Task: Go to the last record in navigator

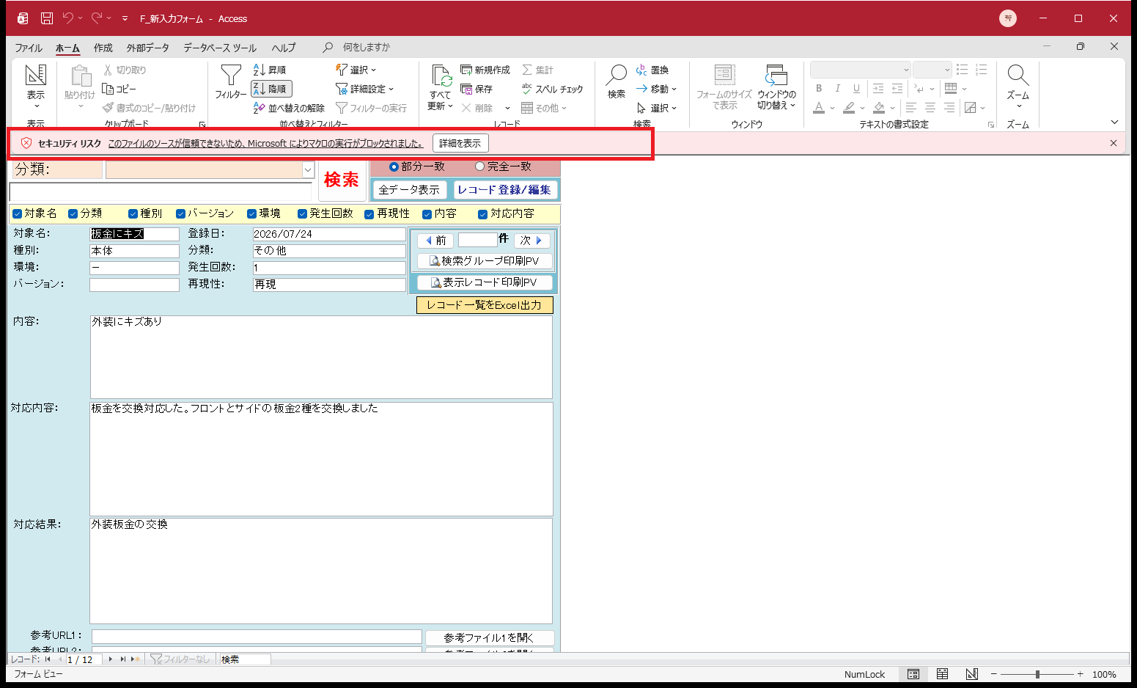Action: tap(122, 659)
